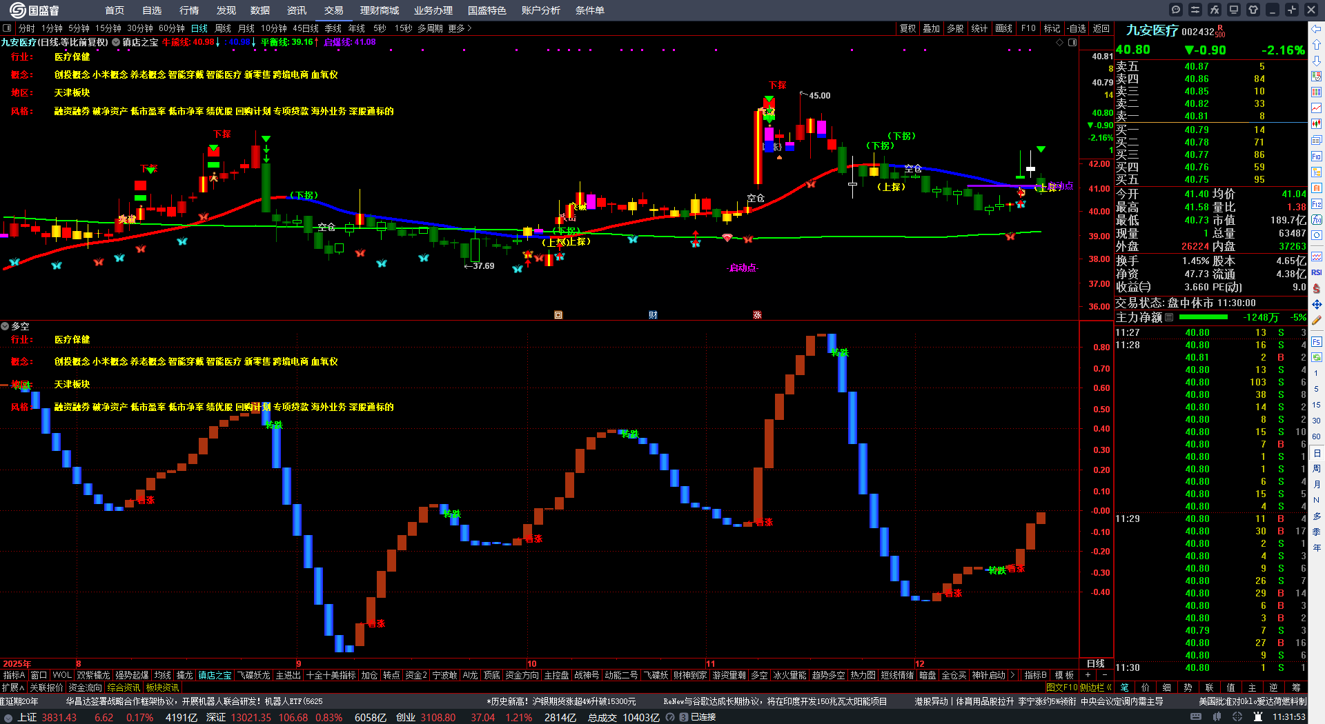Click the down arrow in right sidebar
Viewport: 1325px width, 724px height.
pos(1317,60)
